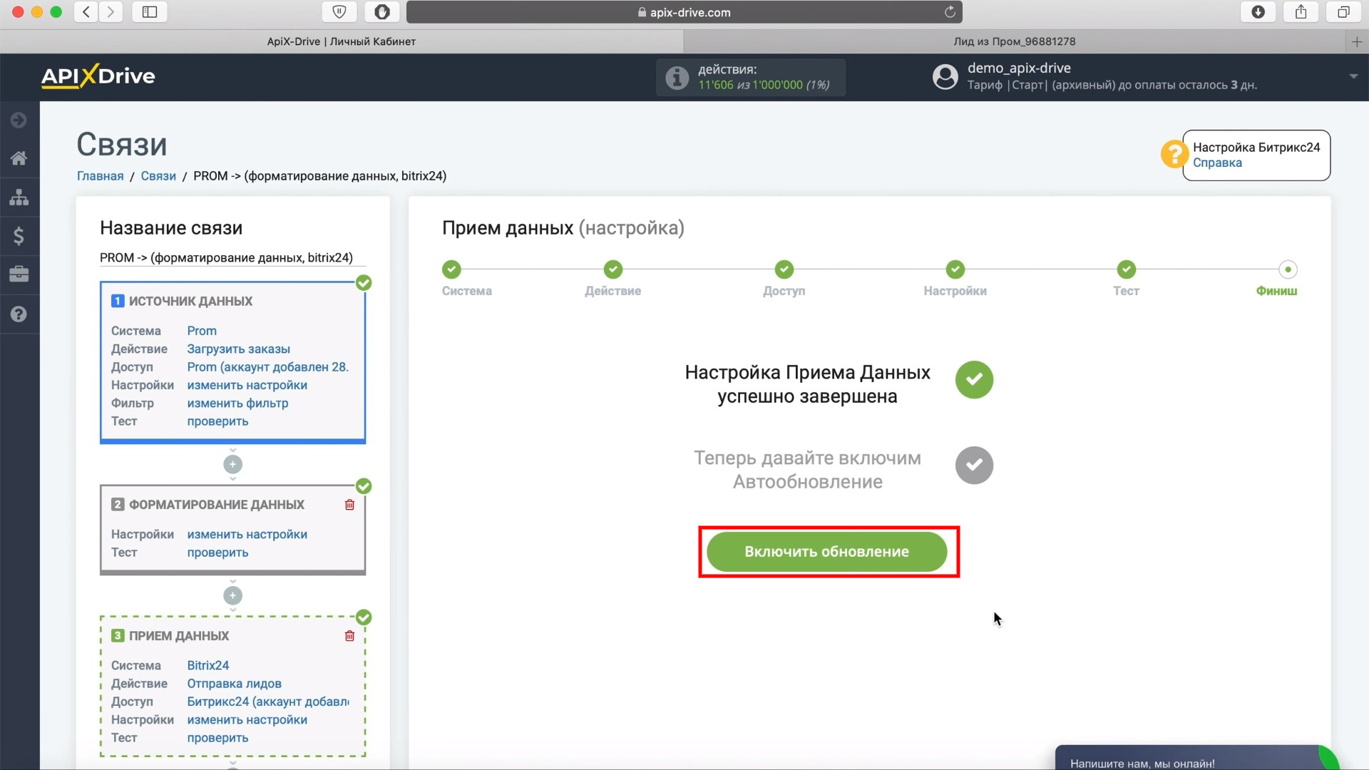This screenshot has width=1369, height=770.
Task: Expand sidebar with the arrow icon
Action: tap(19, 120)
